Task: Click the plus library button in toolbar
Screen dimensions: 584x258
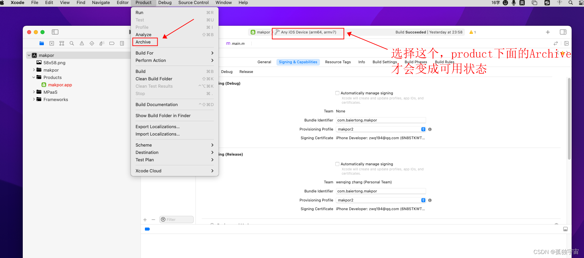Action: click(x=548, y=32)
